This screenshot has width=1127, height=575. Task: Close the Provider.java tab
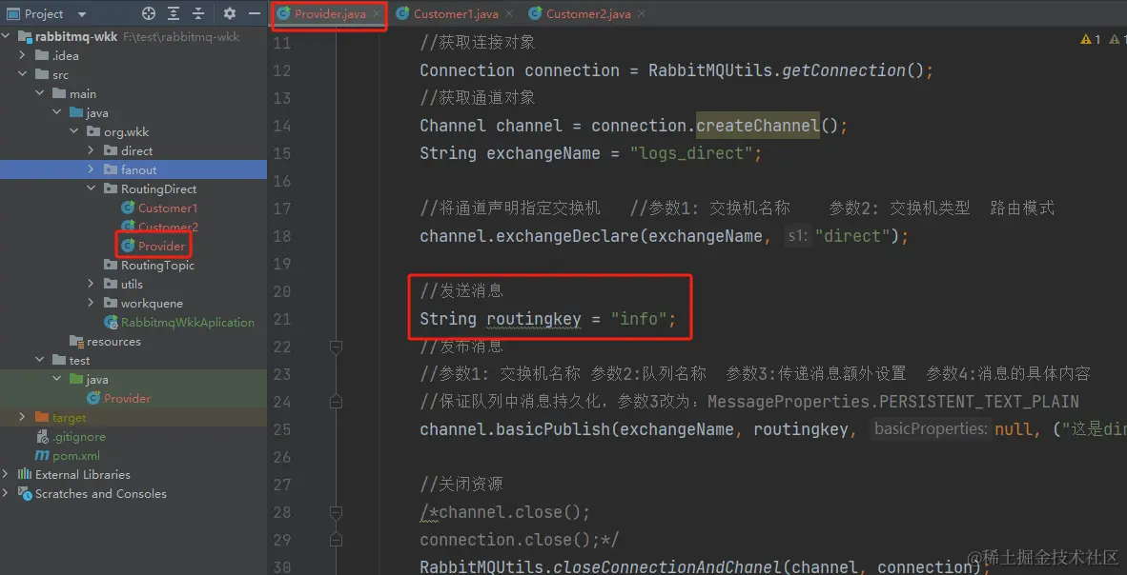coord(376,13)
